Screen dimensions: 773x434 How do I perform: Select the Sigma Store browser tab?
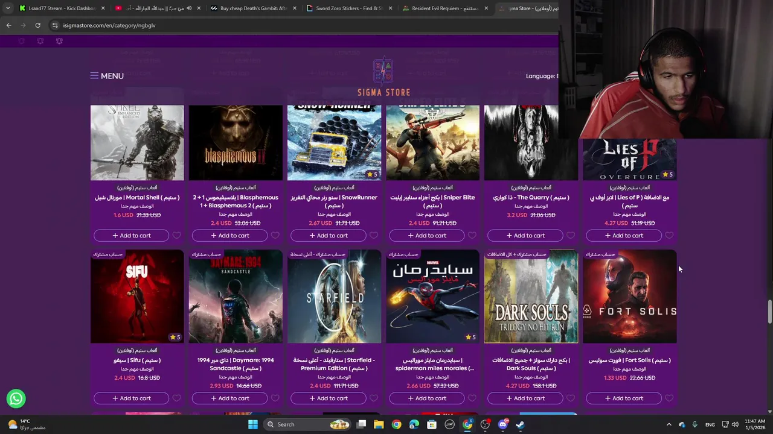tap(527, 8)
